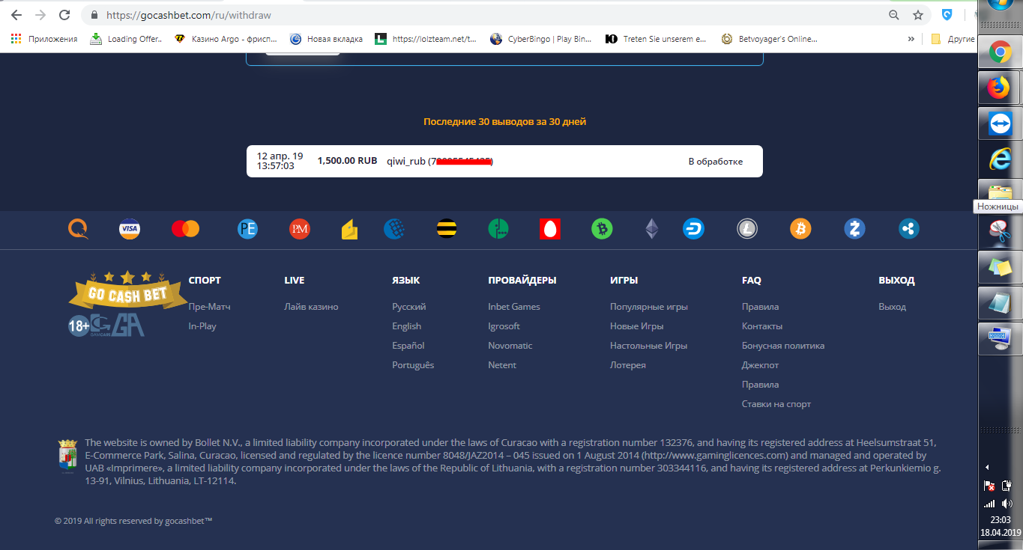
Task: Choose the orange Bitcoin icon
Action: (800, 229)
